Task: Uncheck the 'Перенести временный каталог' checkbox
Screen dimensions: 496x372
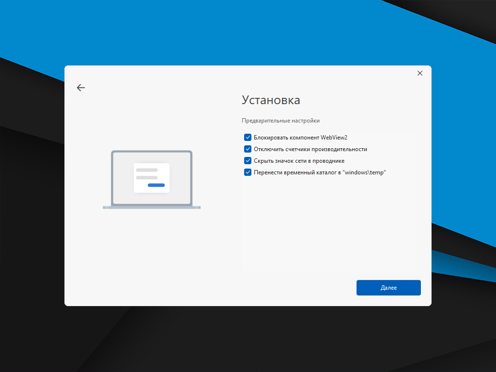Action: click(248, 172)
